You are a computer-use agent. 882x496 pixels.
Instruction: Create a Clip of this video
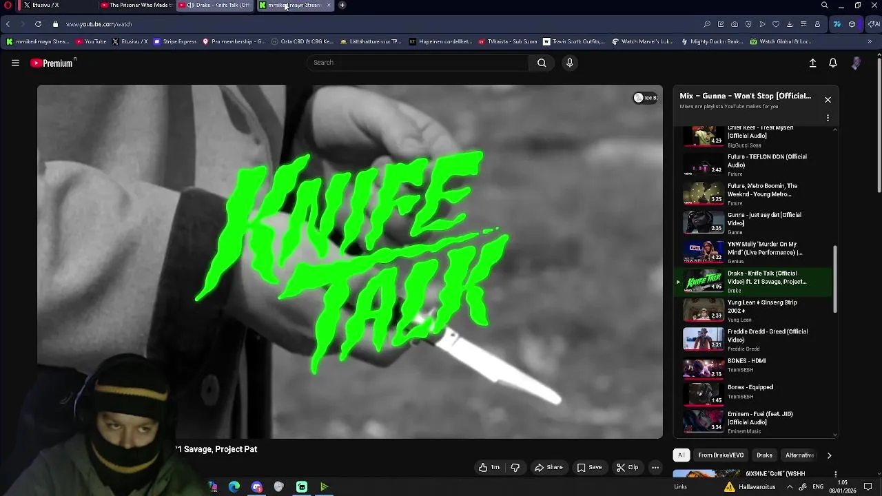pyautogui.click(x=627, y=467)
